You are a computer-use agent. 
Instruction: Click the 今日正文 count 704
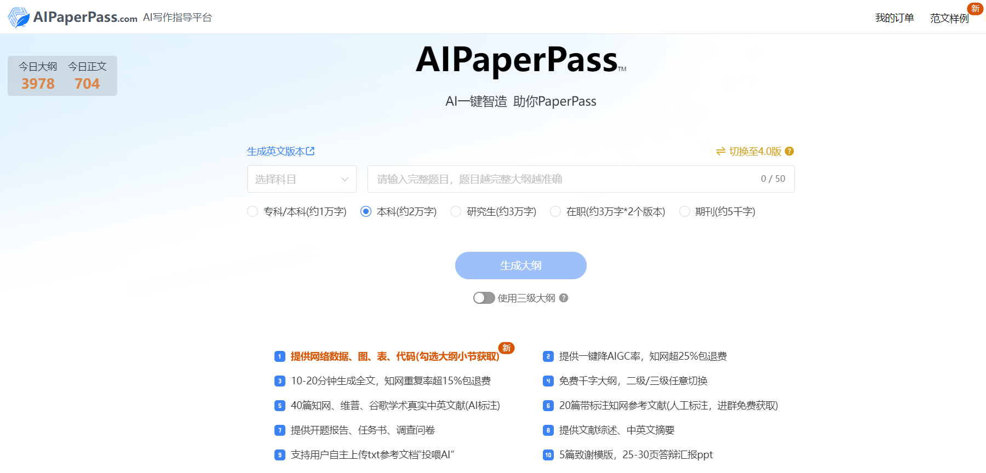[x=87, y=84]
